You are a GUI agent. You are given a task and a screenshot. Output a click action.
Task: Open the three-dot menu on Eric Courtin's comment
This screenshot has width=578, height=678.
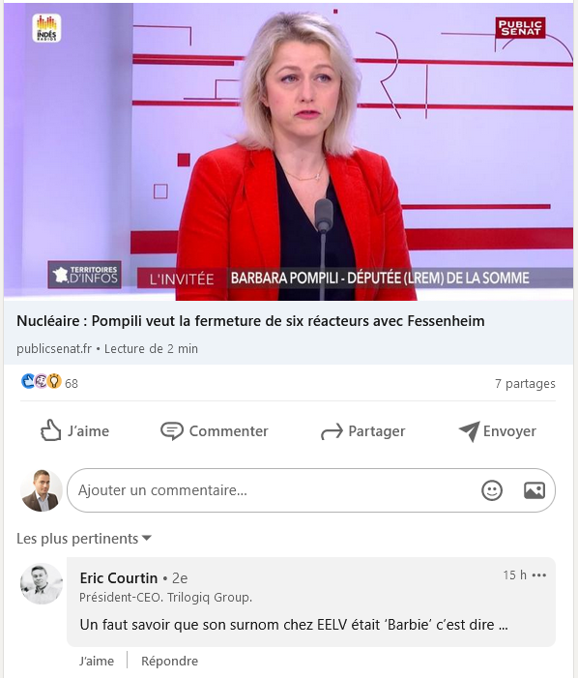click(x=539, y=575)
